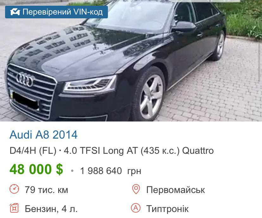Click the transmission 'A' circle icon

(x=136, y=208)
